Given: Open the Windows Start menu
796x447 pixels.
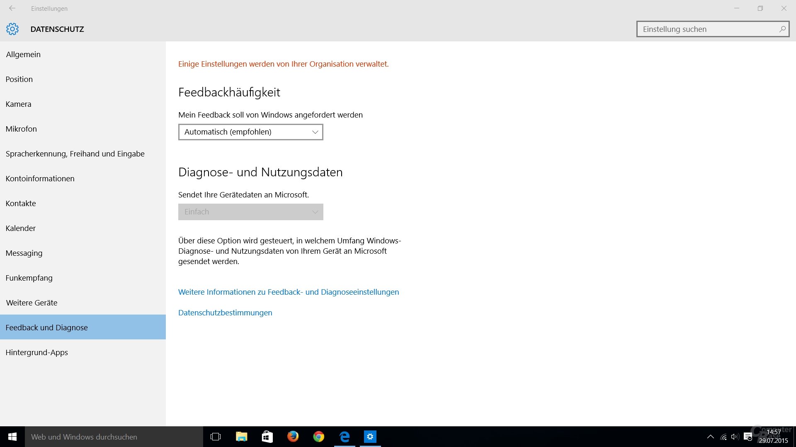Looking at the screenshot, I should (x=12, y=437).
